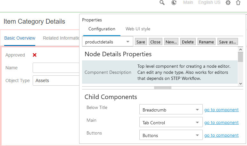247x146 pixels.
Task: Open the Main context selector
Action: (x=188, y=3)
